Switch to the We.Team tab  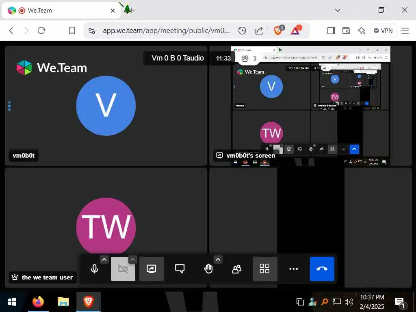61,11
